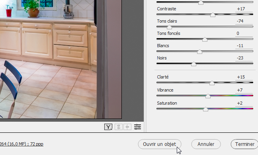Click the Tons foncés label
Screen dimensions: 258x155
pos(168,33)
